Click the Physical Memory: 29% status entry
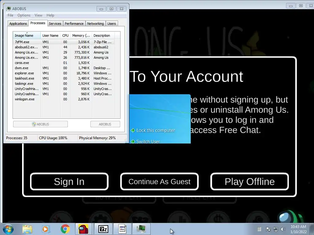The height and width of the screenshot is (235, 314). 97,138
